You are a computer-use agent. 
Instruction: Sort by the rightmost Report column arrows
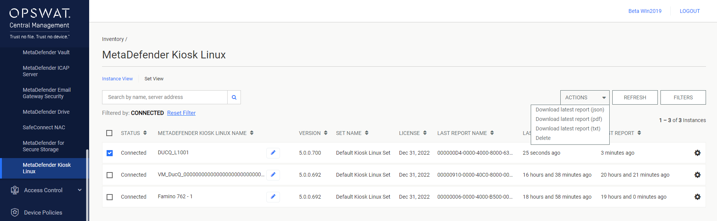[639, 133]
